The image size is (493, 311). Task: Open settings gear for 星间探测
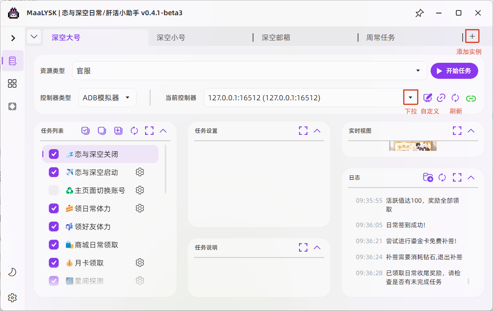coord(140,281)
